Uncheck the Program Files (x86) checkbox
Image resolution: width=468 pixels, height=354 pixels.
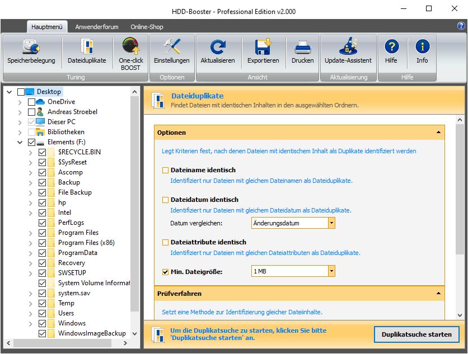point(42,243)
